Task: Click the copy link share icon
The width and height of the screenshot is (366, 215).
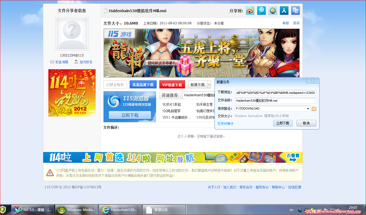Action: [296, 11]
